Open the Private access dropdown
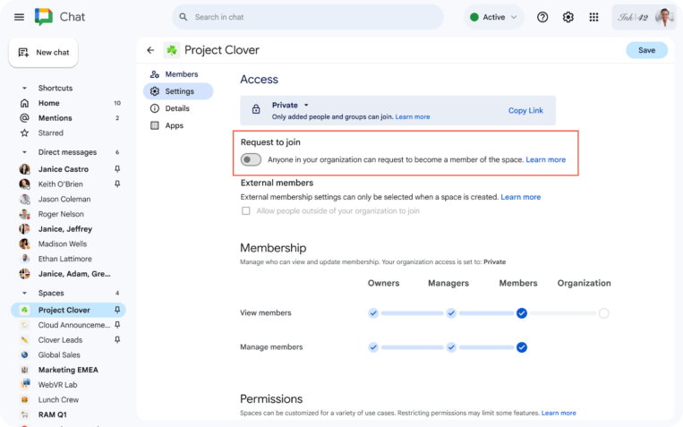 [291, 105]
